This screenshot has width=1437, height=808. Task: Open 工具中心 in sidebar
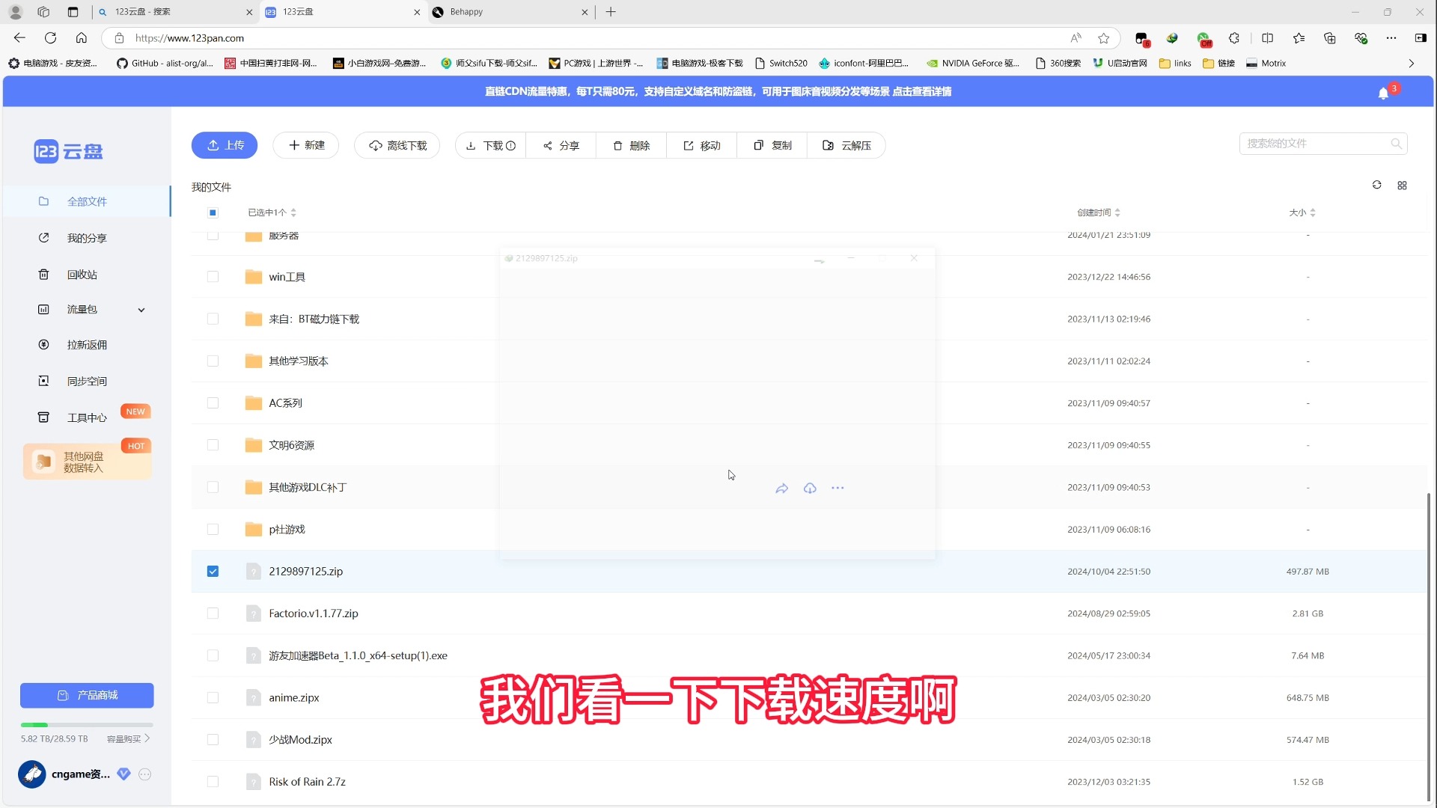pyautogui.click(x=87, y=417)
